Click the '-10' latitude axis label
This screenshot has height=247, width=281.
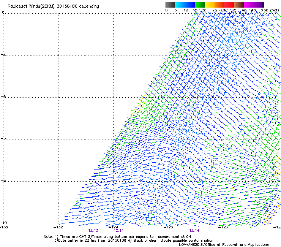[x=3, y=223]
